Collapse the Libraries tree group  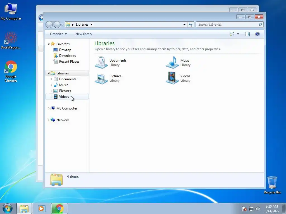[x=49, y=73]
